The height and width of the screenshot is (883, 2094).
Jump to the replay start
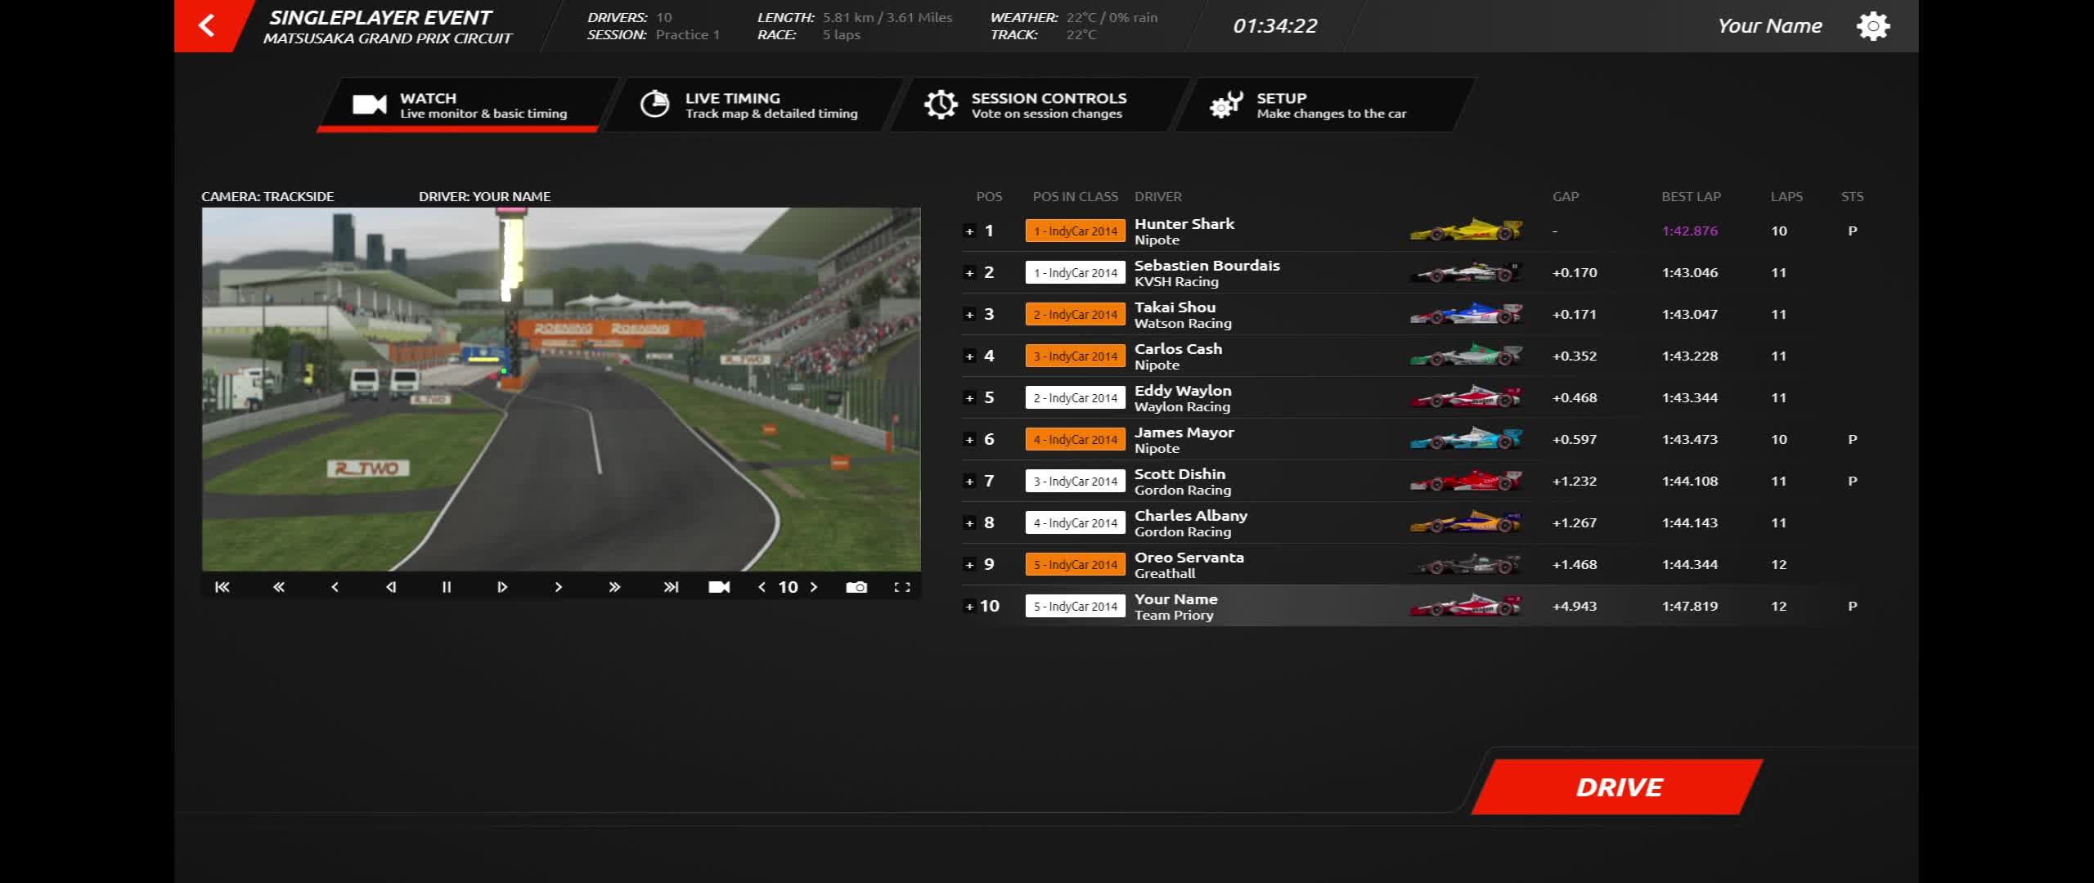point(222,587)
